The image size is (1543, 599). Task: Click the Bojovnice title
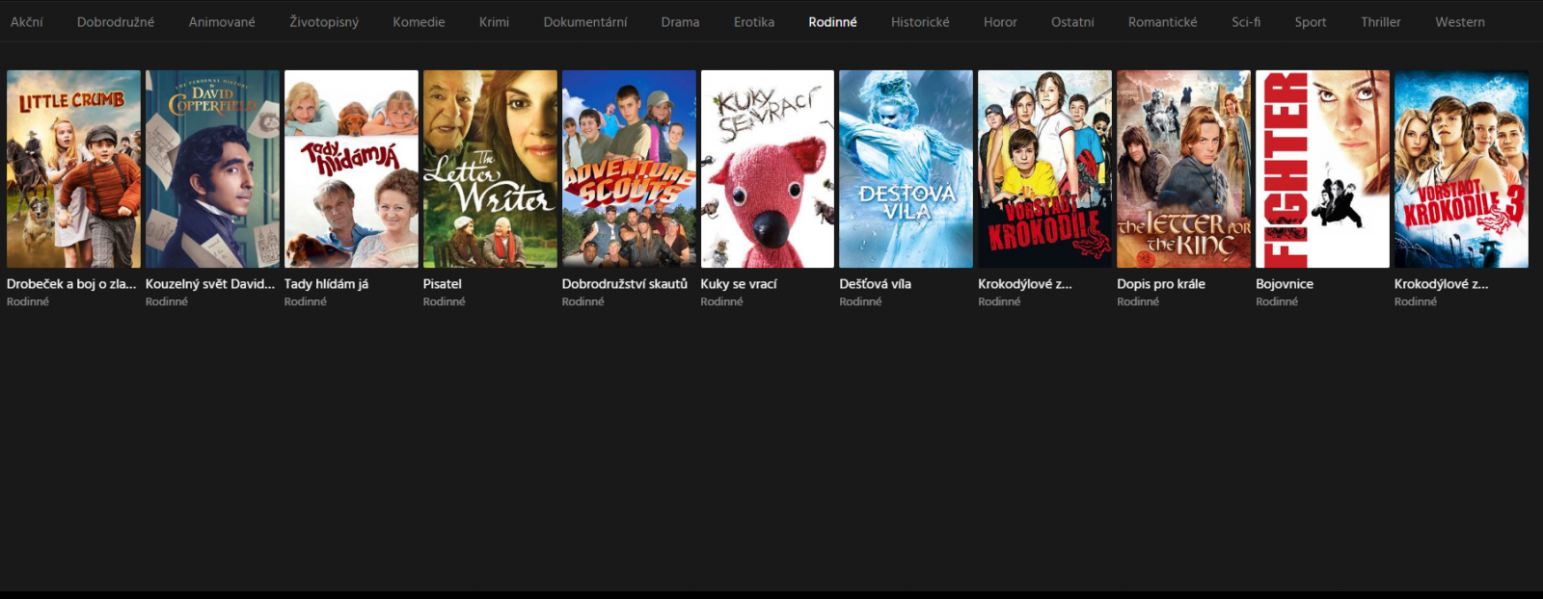(x=1285, y=284)
